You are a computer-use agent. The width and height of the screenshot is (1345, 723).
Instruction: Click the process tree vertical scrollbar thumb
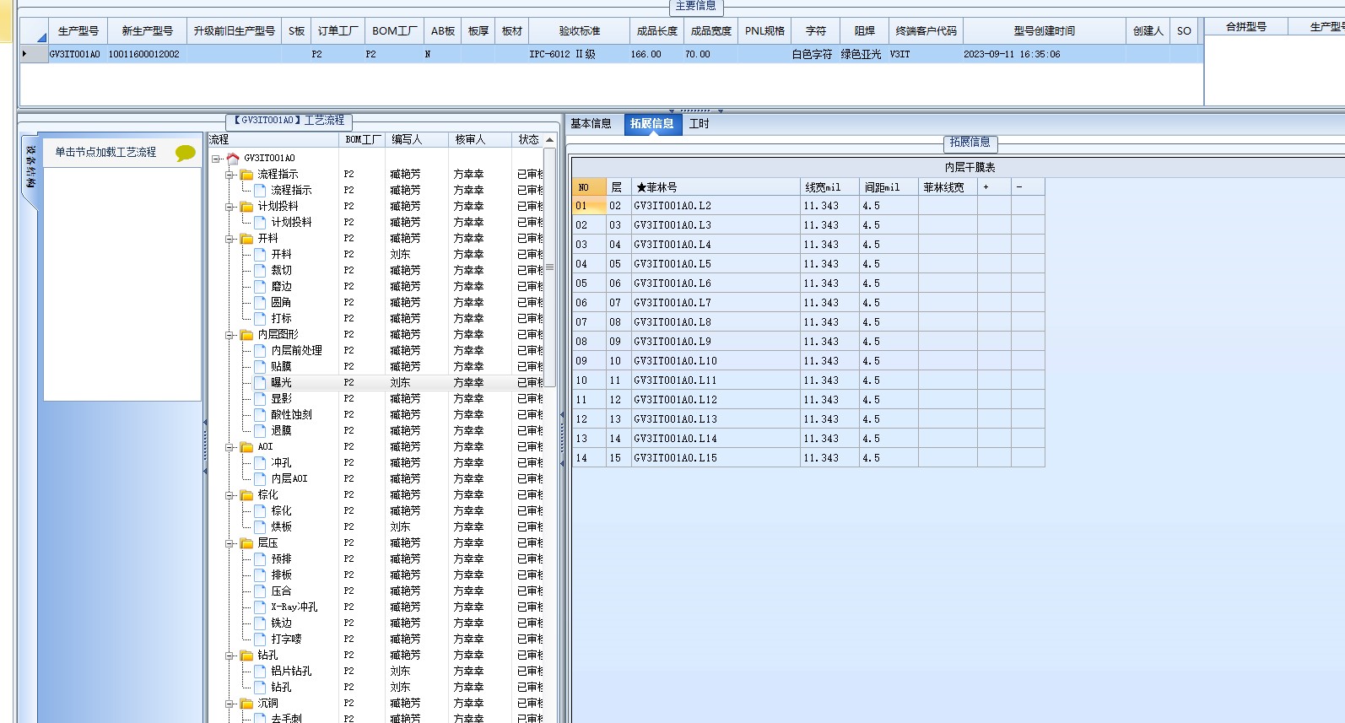pos(550,267)
